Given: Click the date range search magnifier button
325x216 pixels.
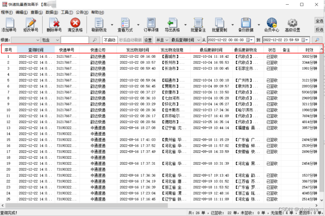Looking at the screenshot, I should [x=317, y=40].
